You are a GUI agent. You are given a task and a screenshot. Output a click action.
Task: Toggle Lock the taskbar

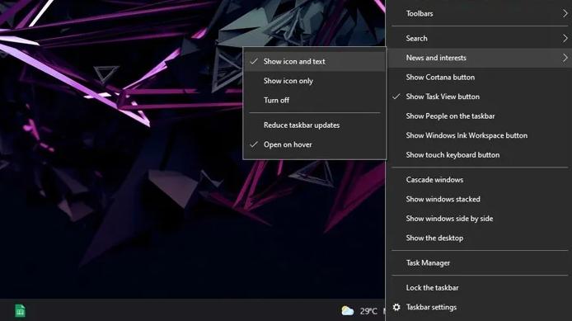click(480, 287)
